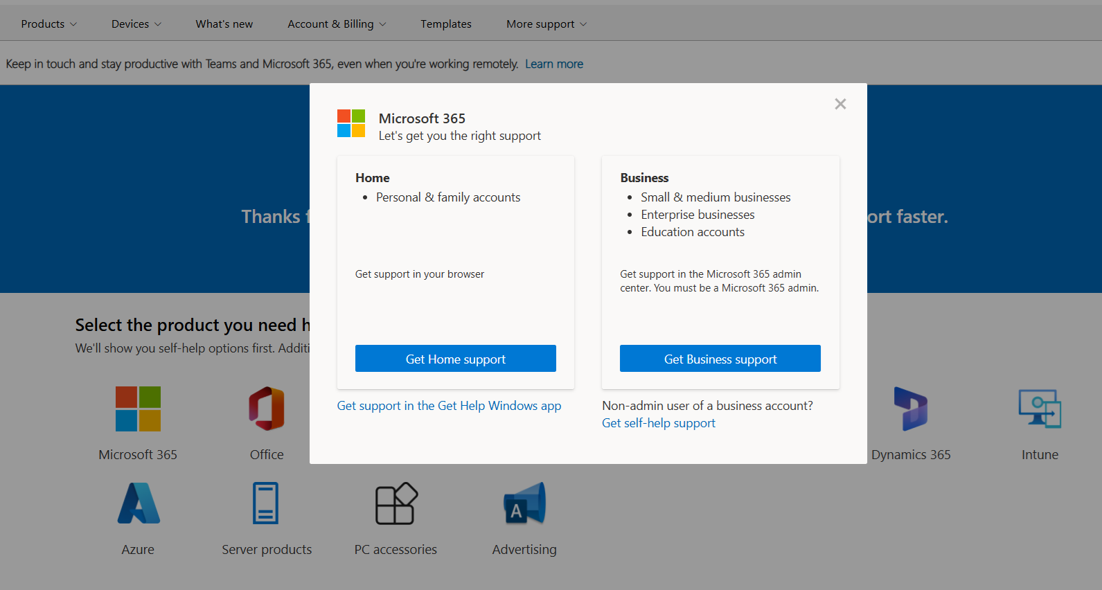The width and height of the screenshot is (1102, 590).
Task: Click the 'PC accessories' product label
Action: (396, 549)
